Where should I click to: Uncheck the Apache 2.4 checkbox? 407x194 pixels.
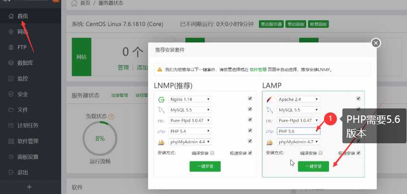point(358,98)
